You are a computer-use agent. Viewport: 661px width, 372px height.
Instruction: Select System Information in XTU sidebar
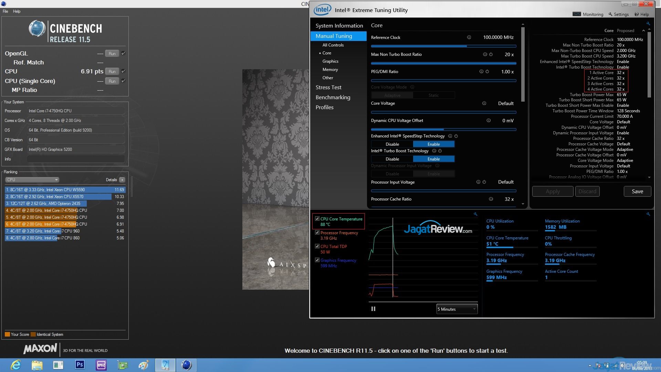[x=339, y=26]
